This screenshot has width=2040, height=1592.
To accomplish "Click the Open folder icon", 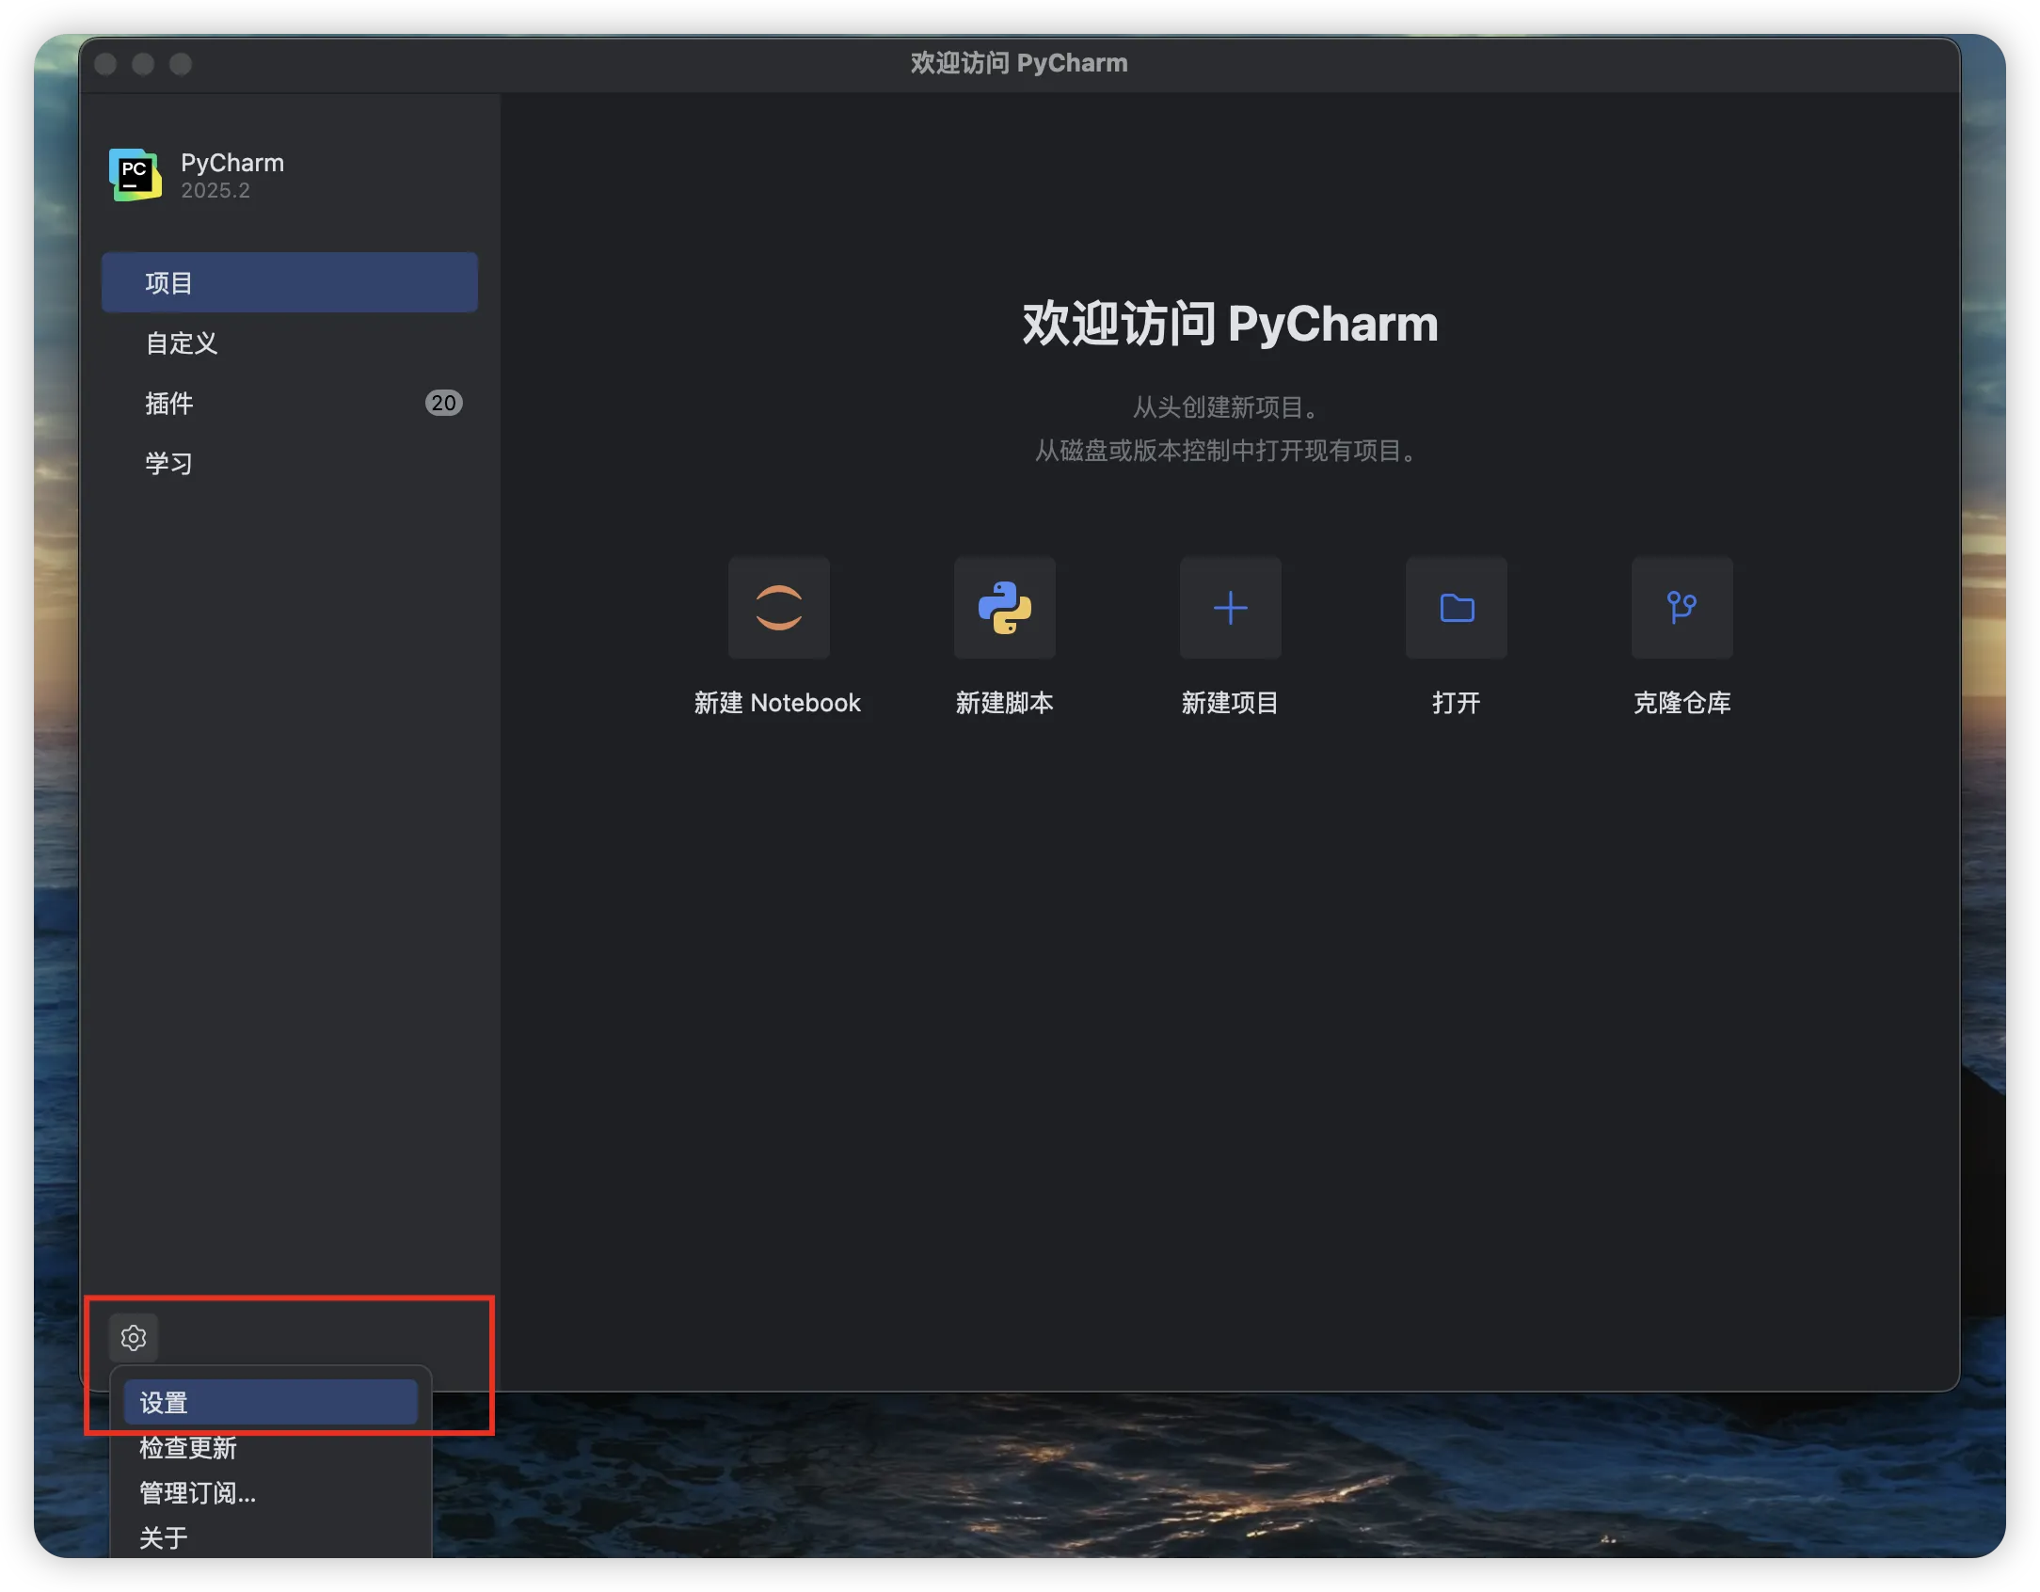I will 1456,608.
